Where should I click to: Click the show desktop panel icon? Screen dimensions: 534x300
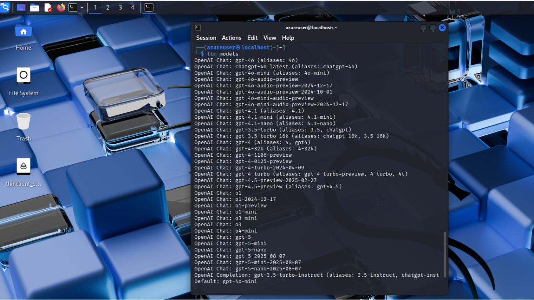pyautogui.click(x=21, y=7)
